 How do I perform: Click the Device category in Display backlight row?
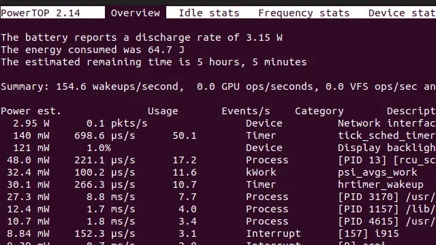point(264,148)
